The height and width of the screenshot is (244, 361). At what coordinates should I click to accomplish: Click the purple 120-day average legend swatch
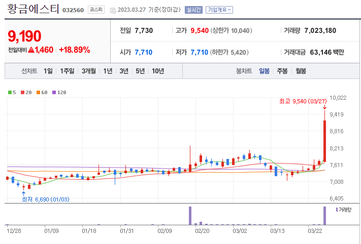coord(54,93)
